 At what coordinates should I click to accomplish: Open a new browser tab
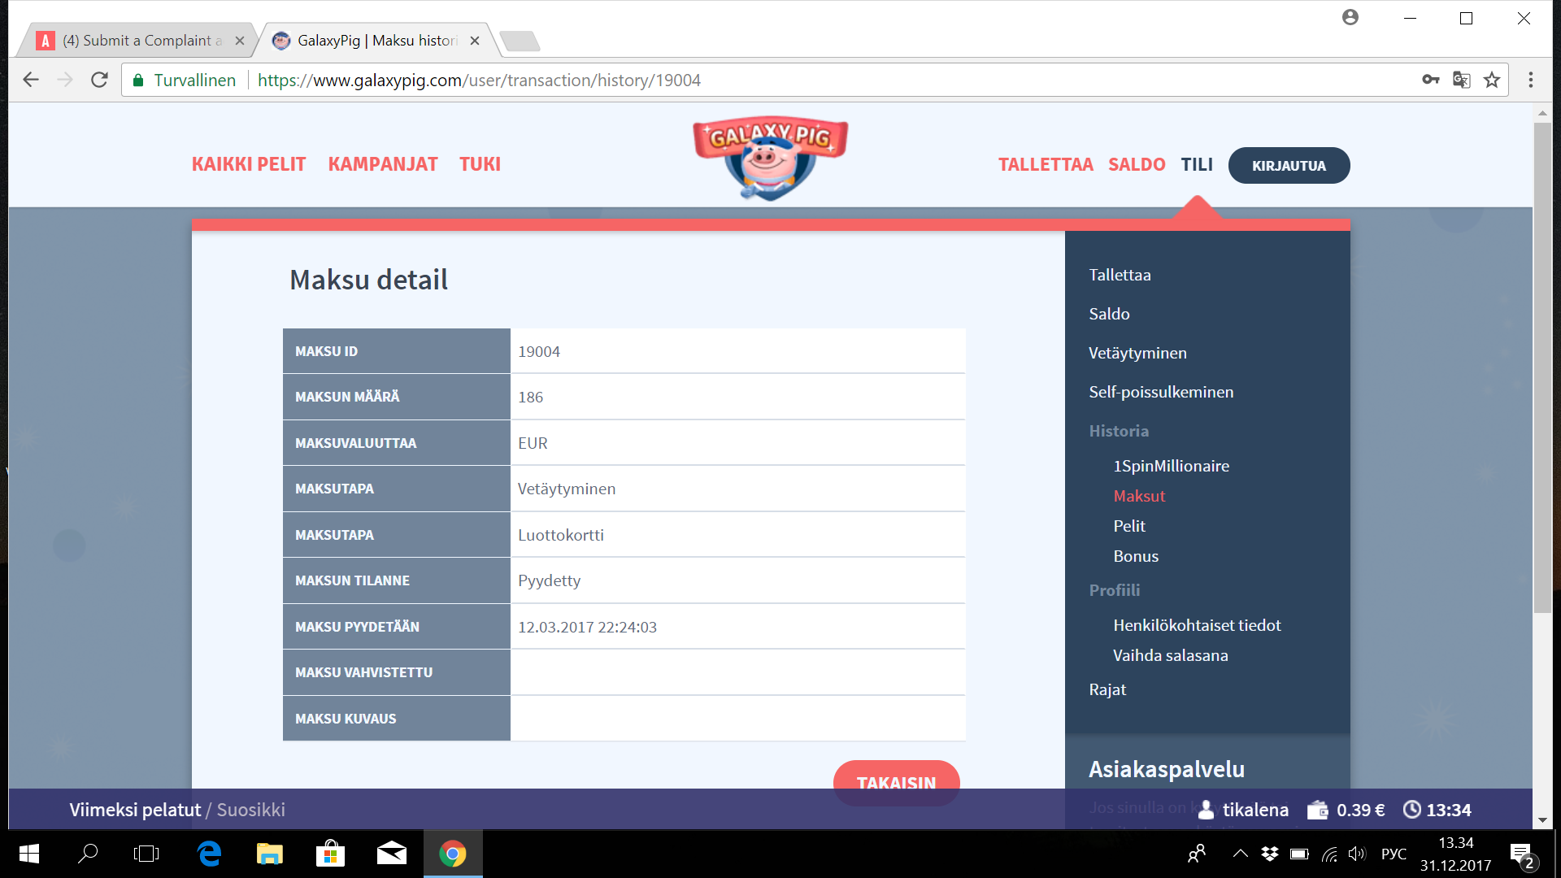(520, 41)
